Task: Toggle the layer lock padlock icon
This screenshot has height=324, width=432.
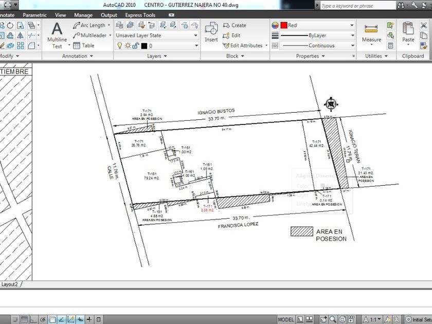Action: pos(135,46)
